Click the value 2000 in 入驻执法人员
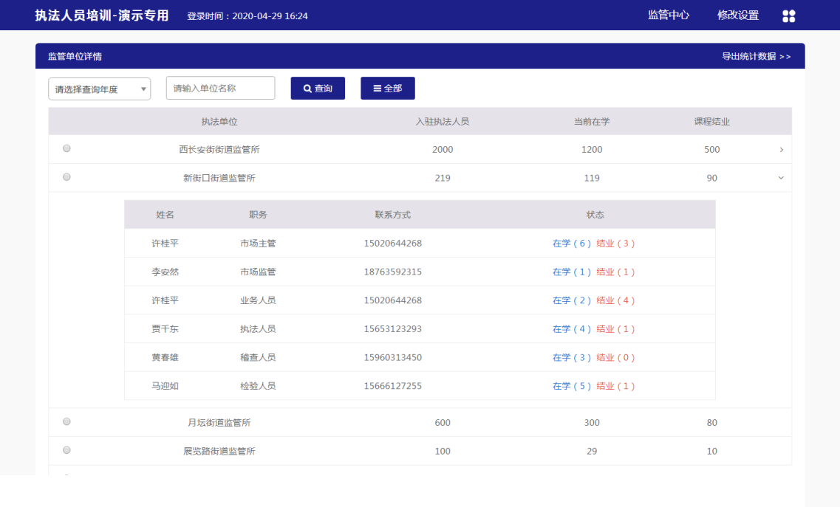The image size is (840, 507). (x=443, y=149)
